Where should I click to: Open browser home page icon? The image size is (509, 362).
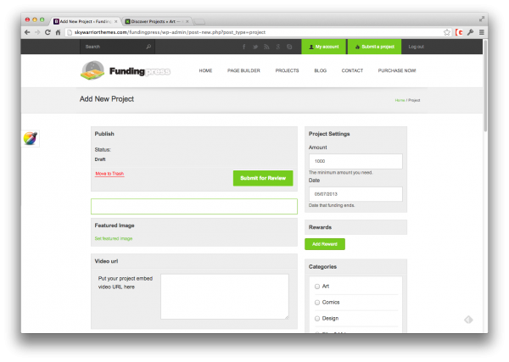click(x=58, y=32)
